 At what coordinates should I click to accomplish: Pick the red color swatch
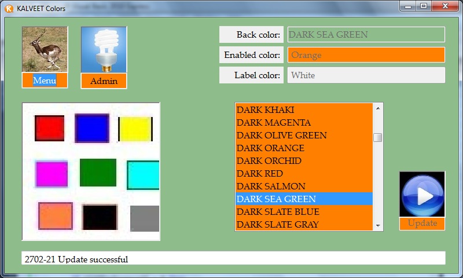pos(49,128)
